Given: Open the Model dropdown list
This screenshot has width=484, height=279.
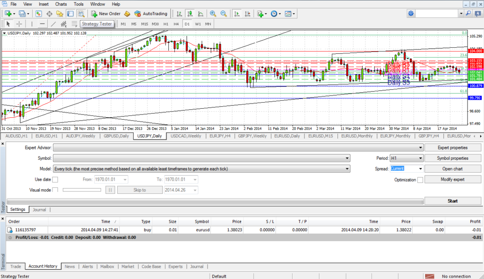Looking at the screenshot, I should click(x=347, y=169).
